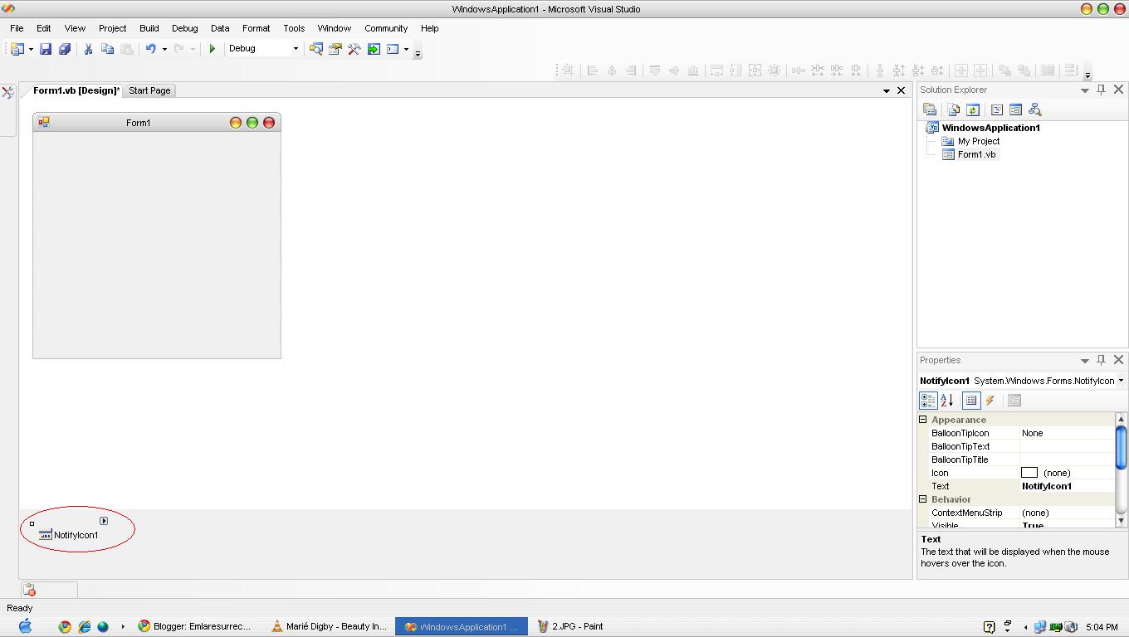Click the Text property value NotifyIcon1
Image resolution: width=1129 pixels, height=637 pixels.
pyautogui.click(x=1047, y=486)
